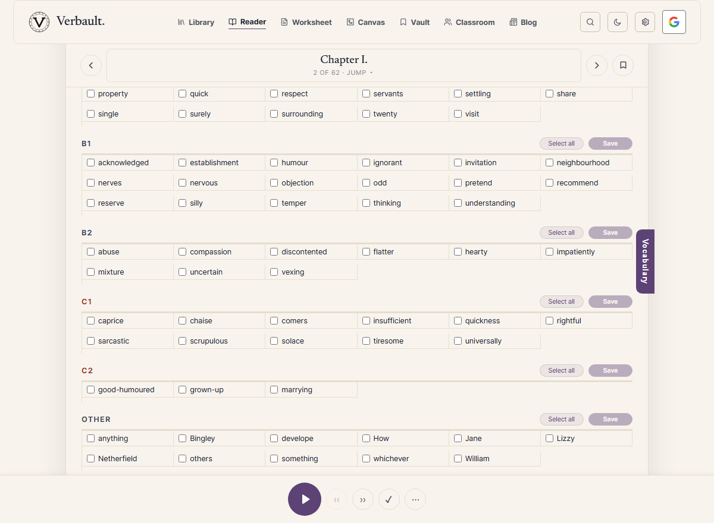Check the 'Lizzy' word

(550, 438)
